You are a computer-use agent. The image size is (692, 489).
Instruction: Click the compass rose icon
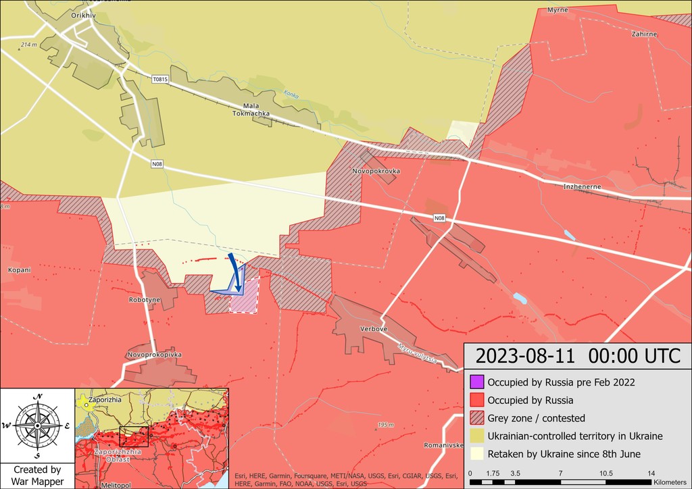point(38,426)
